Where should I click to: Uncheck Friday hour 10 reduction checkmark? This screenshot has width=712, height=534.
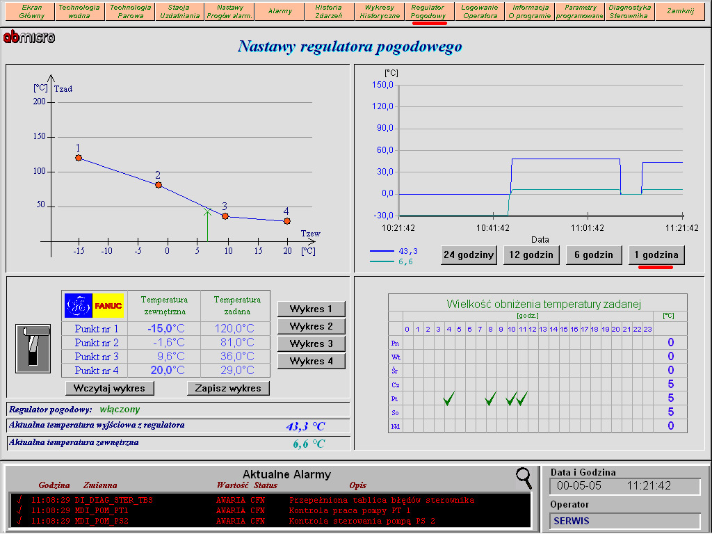pyautogui.click(x=511, y=398)
